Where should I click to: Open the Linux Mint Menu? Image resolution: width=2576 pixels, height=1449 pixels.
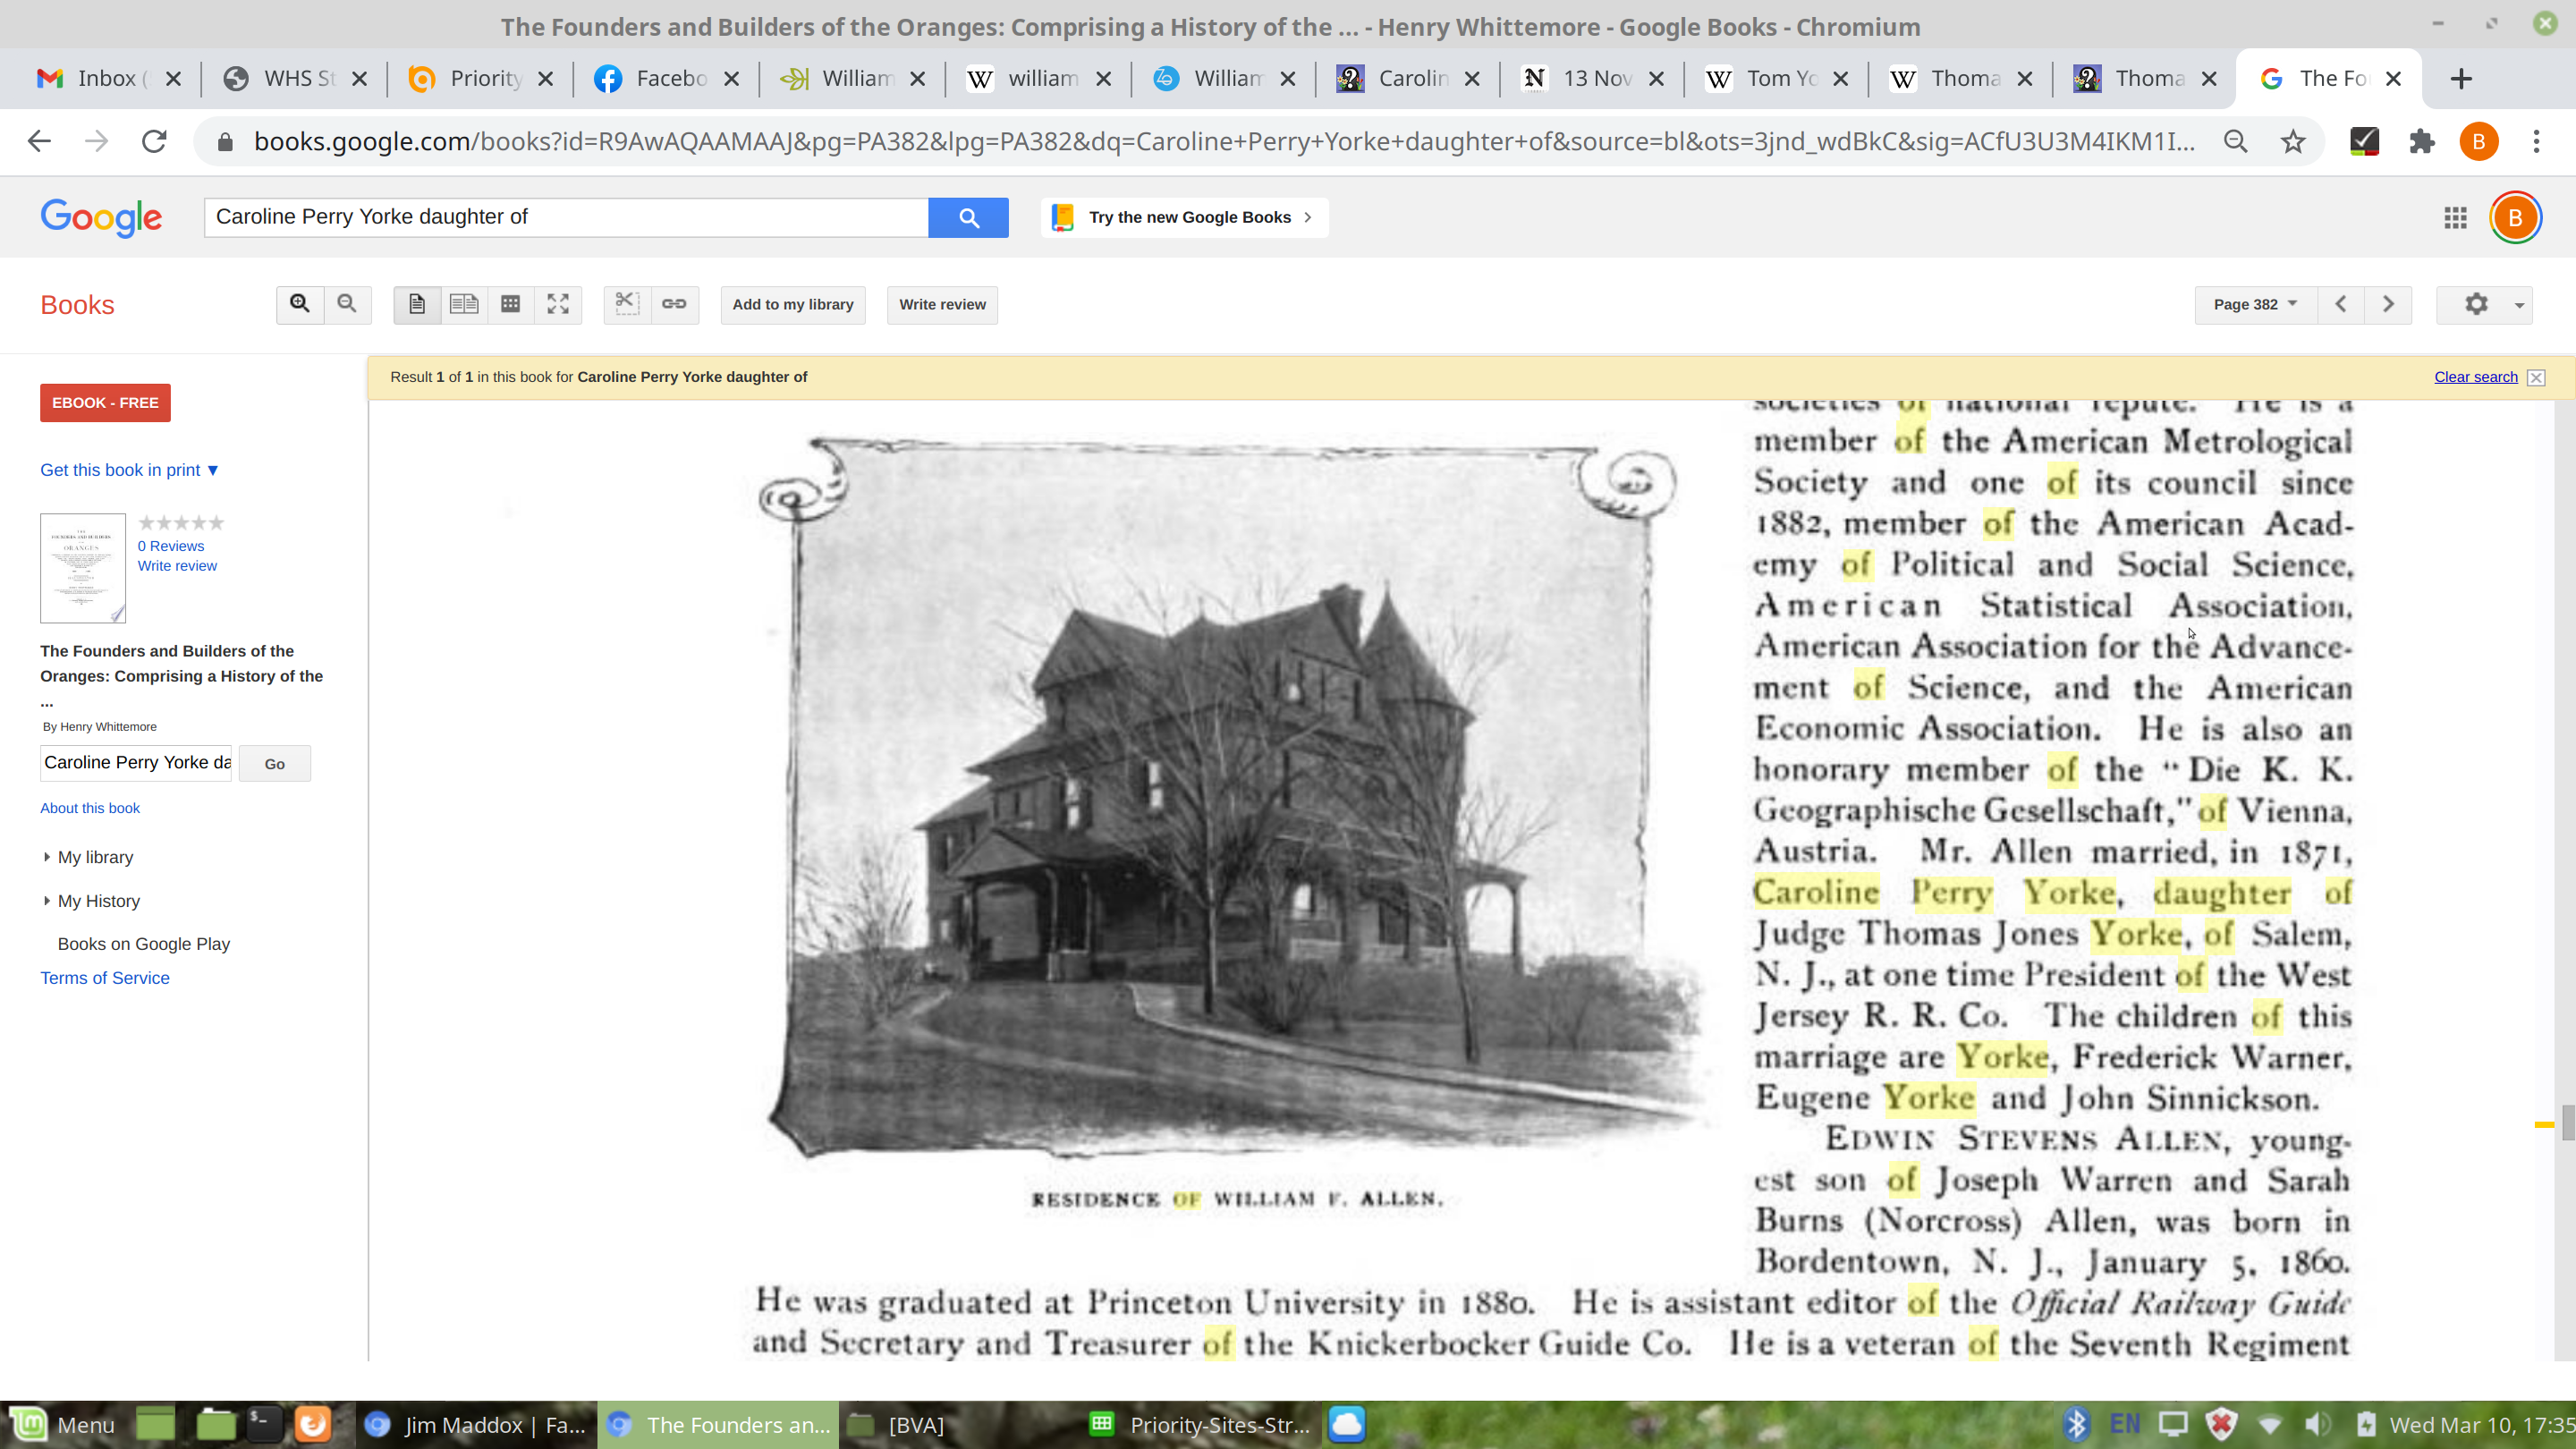pyautogui.click(x=62, y=1425)
